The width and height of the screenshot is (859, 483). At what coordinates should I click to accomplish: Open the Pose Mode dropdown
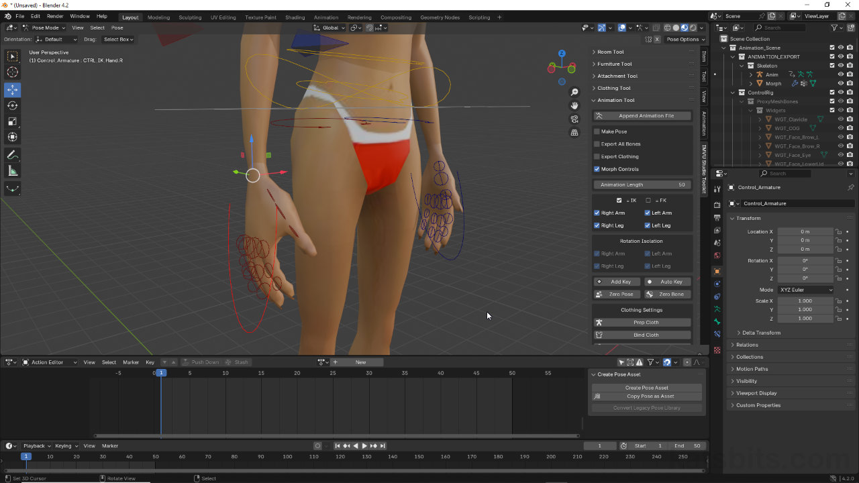tap(44, 28)
